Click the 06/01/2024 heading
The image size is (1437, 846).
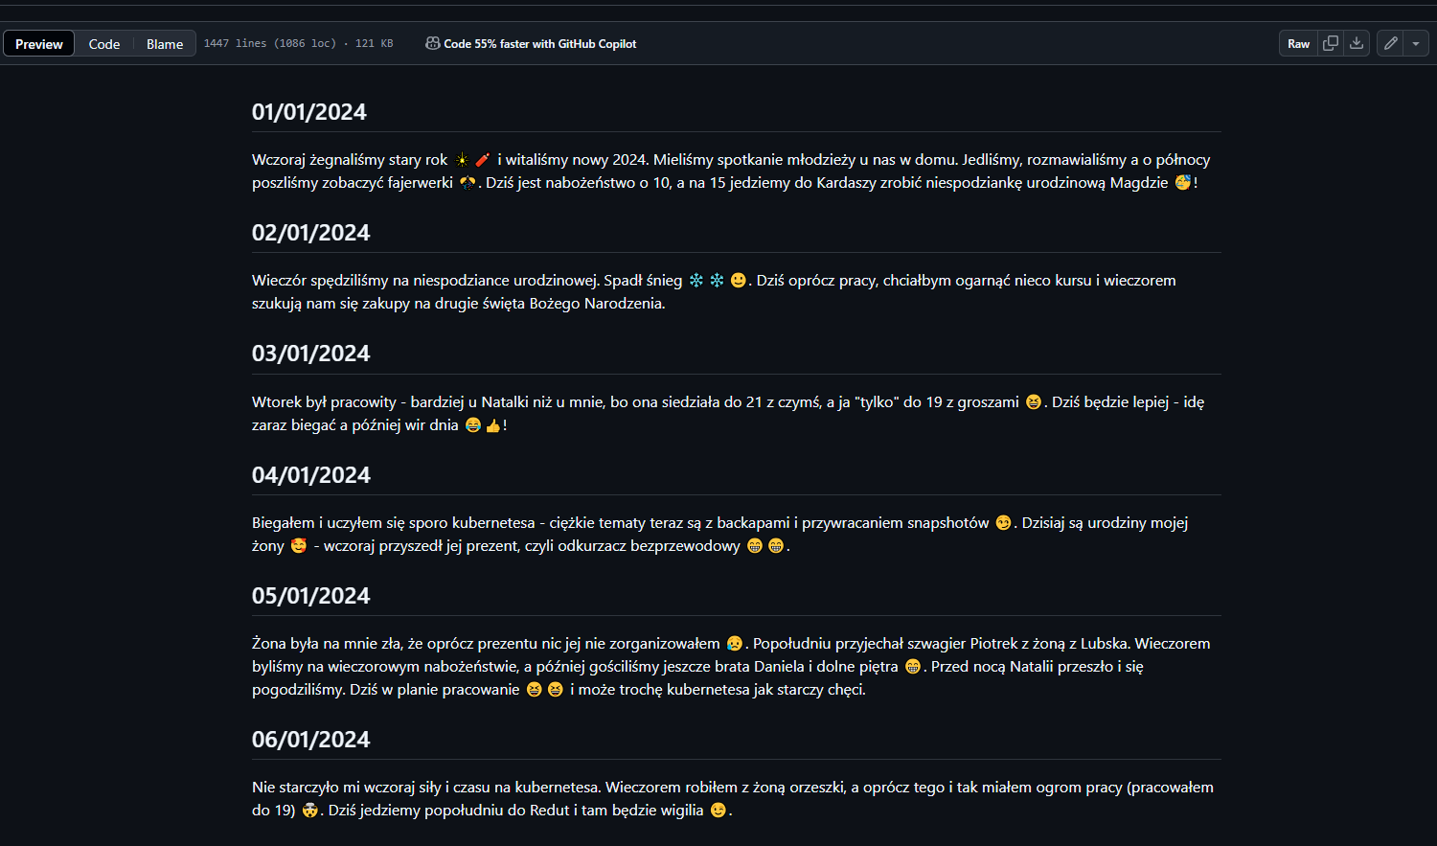[310, 740]
